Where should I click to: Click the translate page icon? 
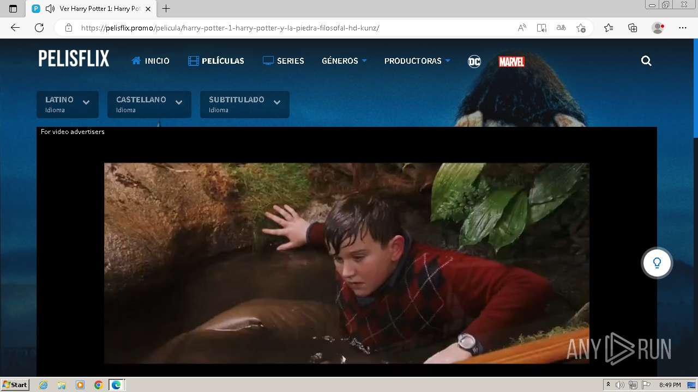point(561,28)
